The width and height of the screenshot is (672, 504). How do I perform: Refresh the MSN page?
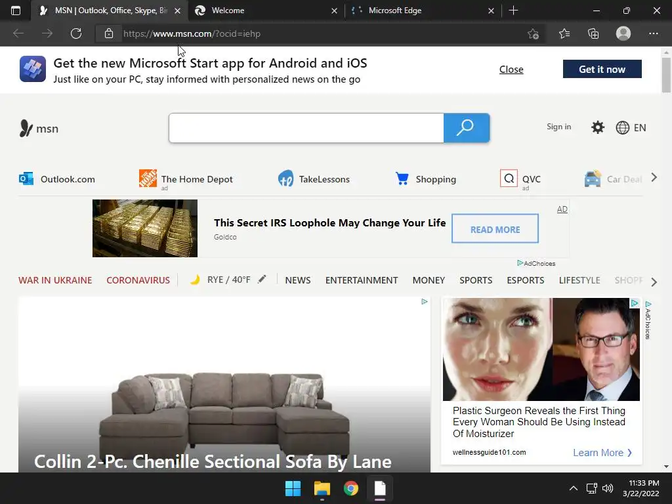76,33
